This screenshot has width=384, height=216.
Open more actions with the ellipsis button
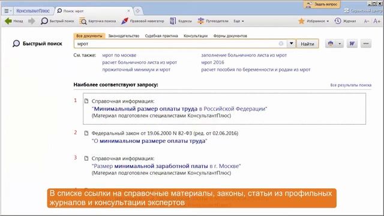(x=366, y=44)
